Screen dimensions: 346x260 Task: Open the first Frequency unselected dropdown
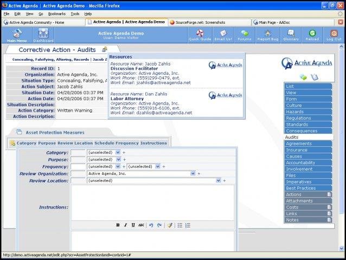coord(104,167)
